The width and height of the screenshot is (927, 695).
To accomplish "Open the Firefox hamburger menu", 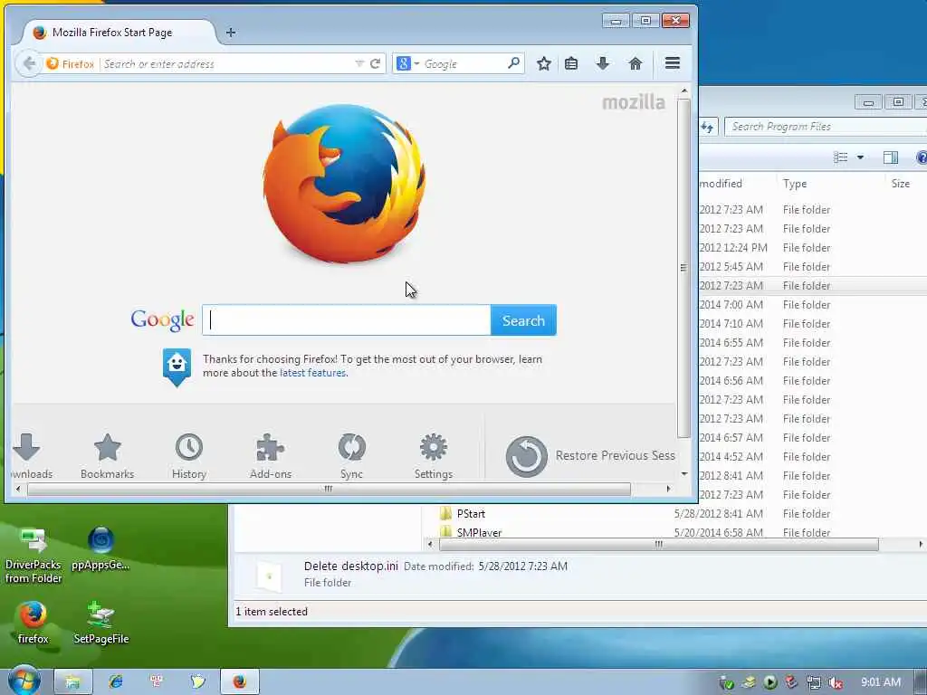I will (x=673, y=62).
